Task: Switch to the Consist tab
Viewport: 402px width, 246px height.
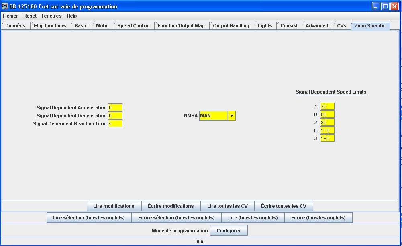Action: click(x=289, y=26)
